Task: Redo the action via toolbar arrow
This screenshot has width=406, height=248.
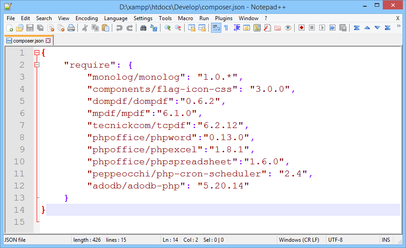Action: [x=130, y=28]
